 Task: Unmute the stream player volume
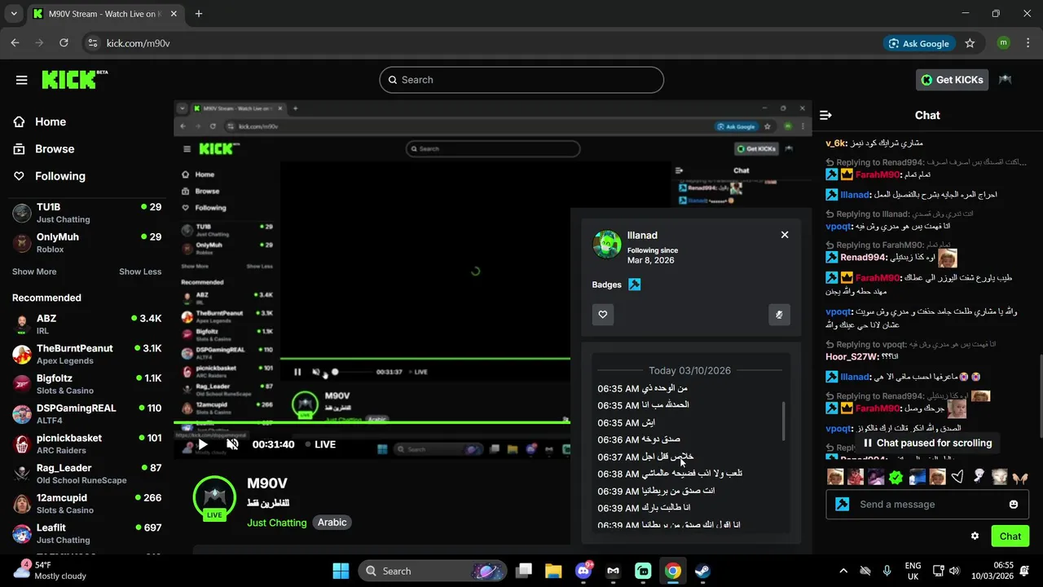[x=232, y=444]
